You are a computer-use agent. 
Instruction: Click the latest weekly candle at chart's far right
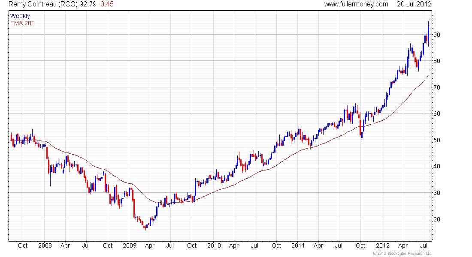(428, 34)
